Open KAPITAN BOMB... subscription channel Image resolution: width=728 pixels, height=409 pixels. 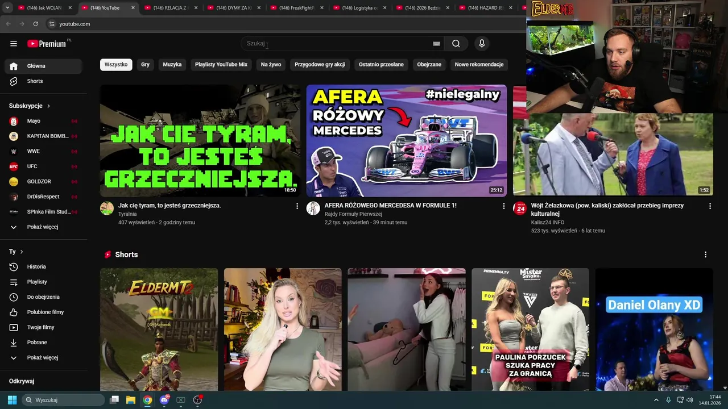tap(44, 136)
